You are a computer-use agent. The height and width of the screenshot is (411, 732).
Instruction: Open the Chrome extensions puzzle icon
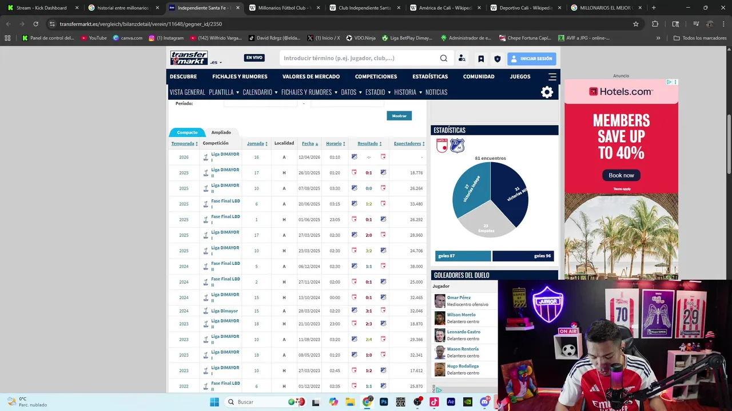point(655,24)
